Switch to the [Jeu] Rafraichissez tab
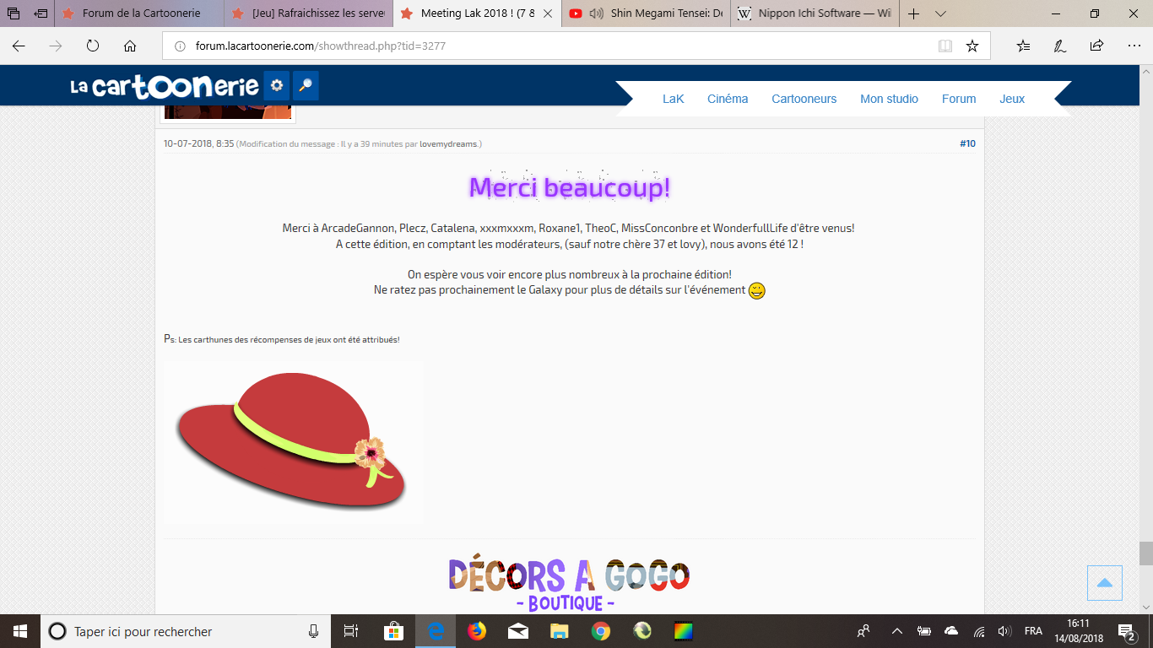 pyautogui.click(x=309, y=13)
